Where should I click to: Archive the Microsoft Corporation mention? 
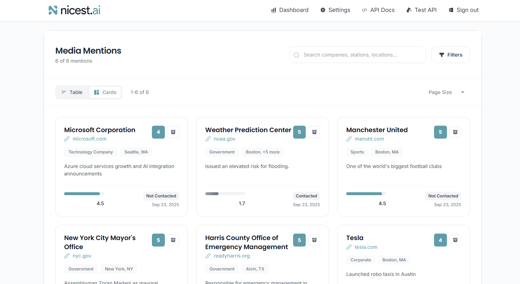[x=173, y=132]
